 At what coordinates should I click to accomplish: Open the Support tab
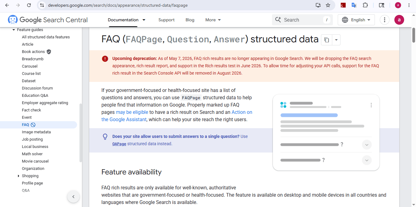click(166, 20)
